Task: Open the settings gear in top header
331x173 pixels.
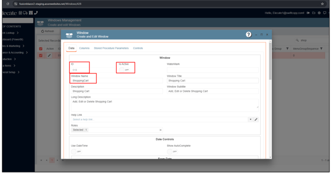Action: point(319,13)
